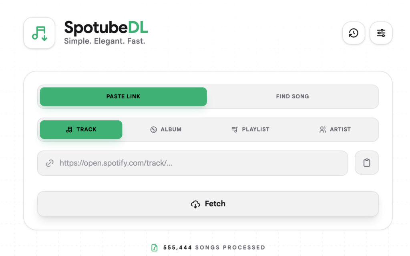Select the Playlist media type
Image resolution: width=410 pixels, height=256 pixels.
pos(250,129)
